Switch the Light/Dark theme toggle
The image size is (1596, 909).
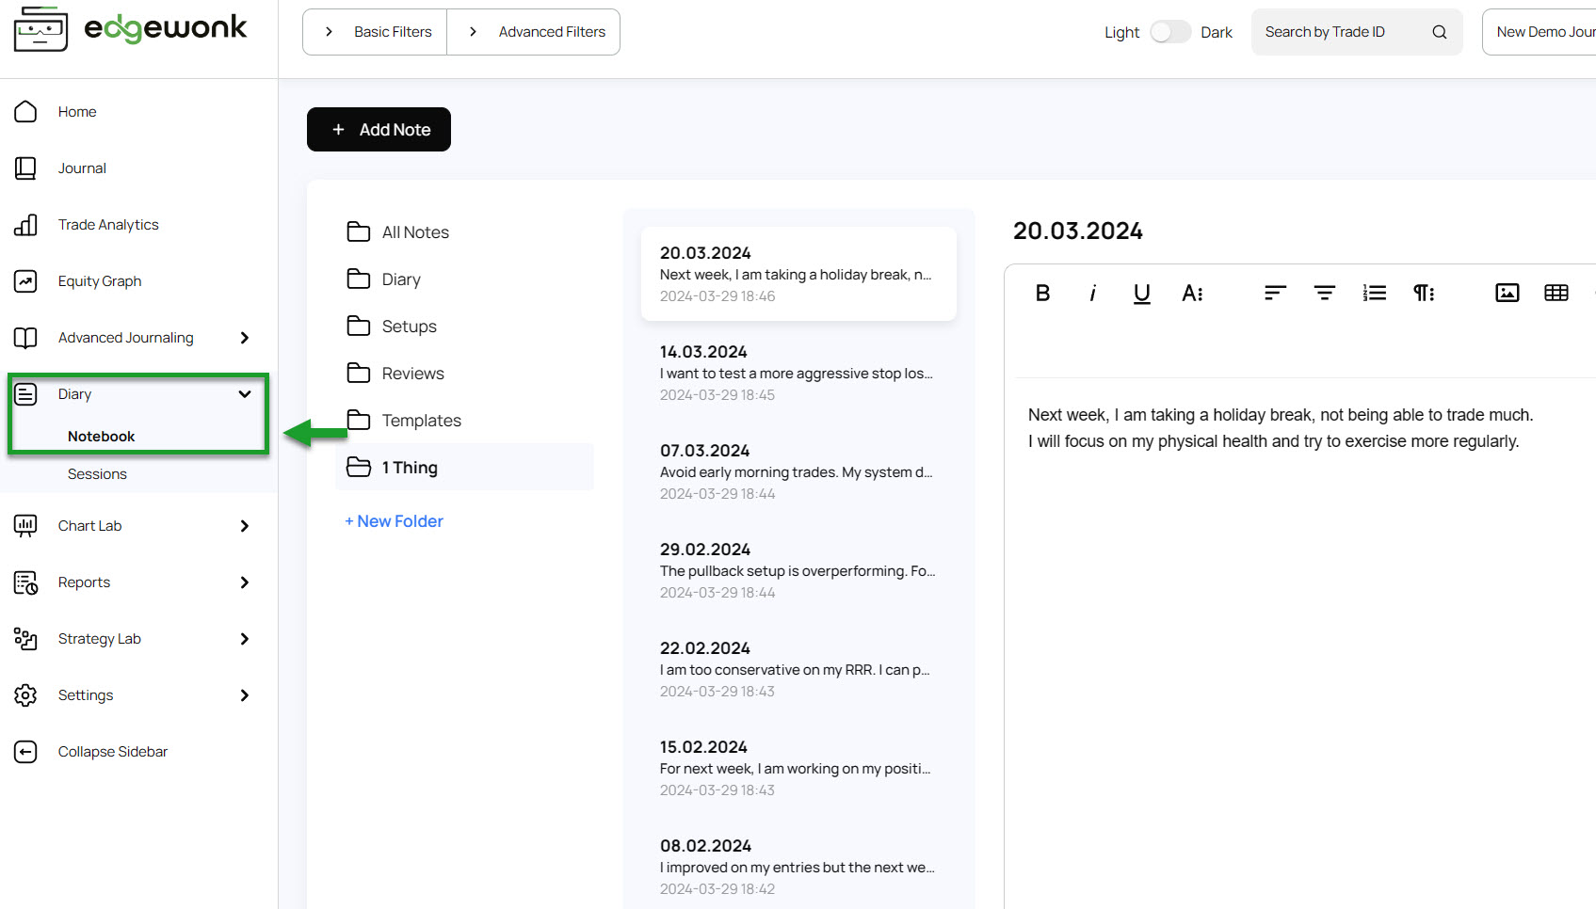pyautogui.click(x=1169, y=32)
